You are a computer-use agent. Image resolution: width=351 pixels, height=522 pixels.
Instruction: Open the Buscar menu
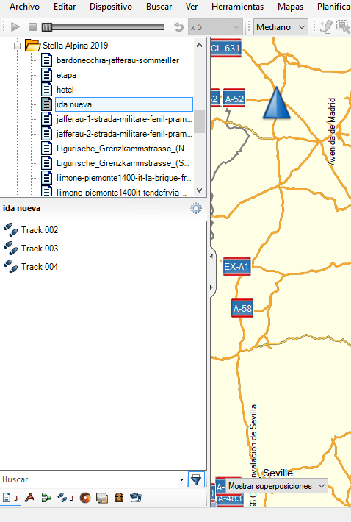click(159, 7)
